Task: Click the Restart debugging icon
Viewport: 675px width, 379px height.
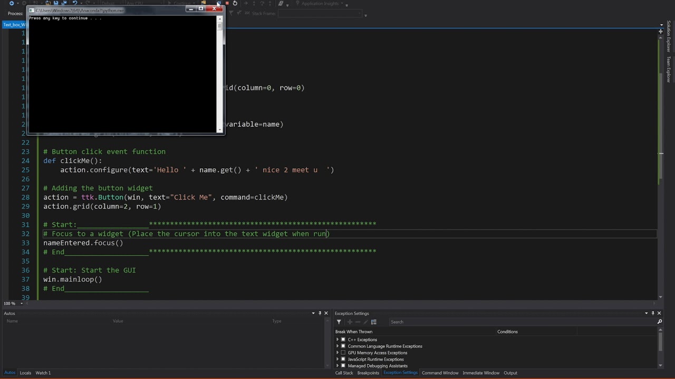Action: 235,3
